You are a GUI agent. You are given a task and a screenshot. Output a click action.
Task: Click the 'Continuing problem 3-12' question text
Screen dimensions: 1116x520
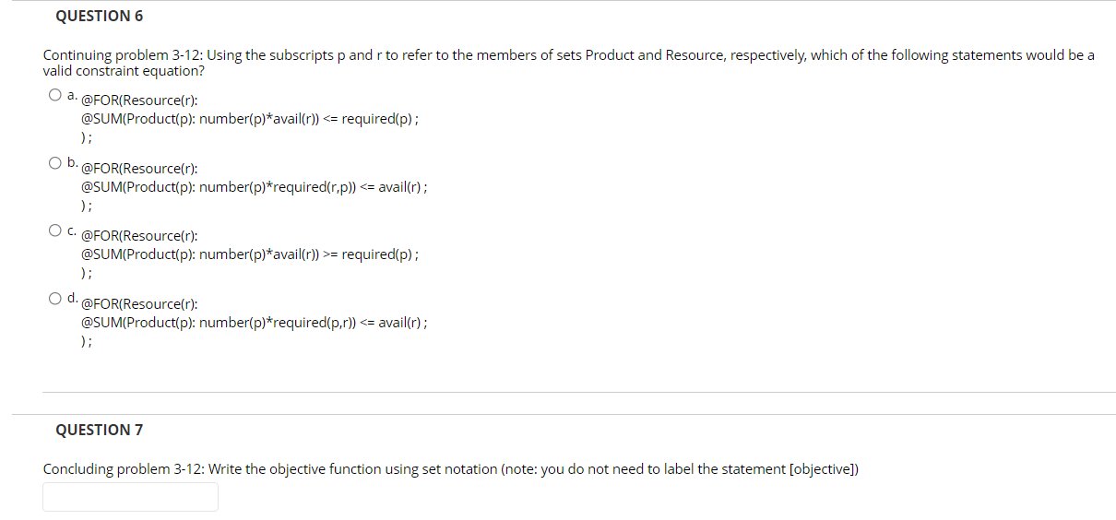(569, 63)
